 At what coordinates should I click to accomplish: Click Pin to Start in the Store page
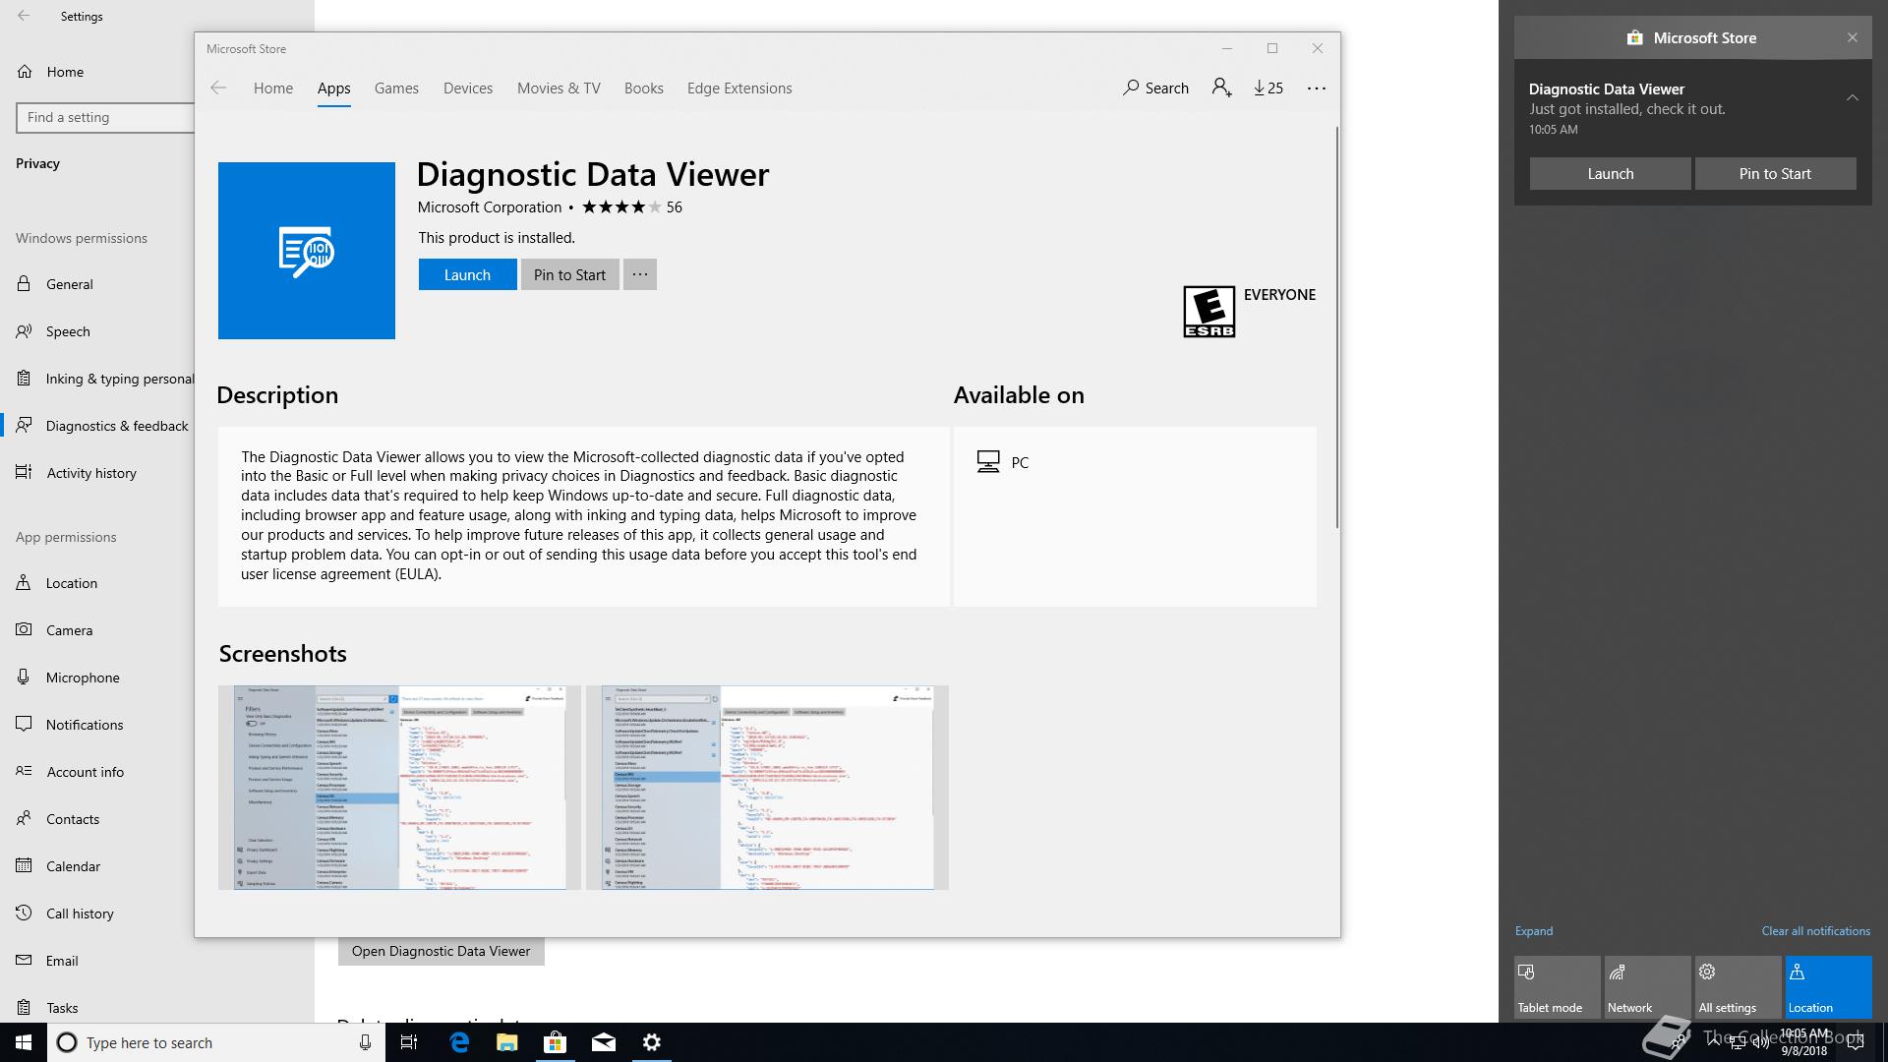tap(569, 274)
